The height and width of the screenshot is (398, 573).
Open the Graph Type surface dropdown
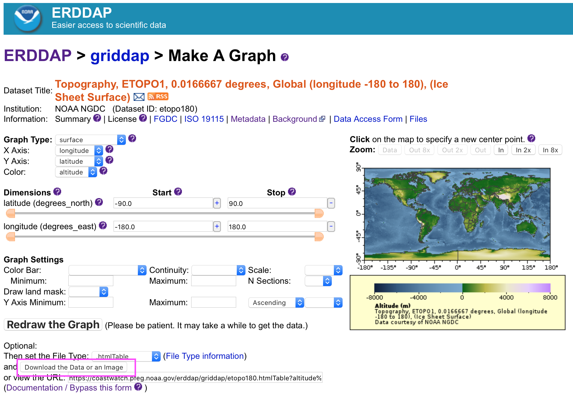tap(90, 140)
